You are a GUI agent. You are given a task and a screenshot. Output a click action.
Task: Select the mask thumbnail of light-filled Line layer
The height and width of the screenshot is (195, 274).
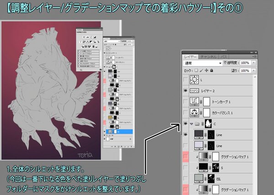point(211,146)
